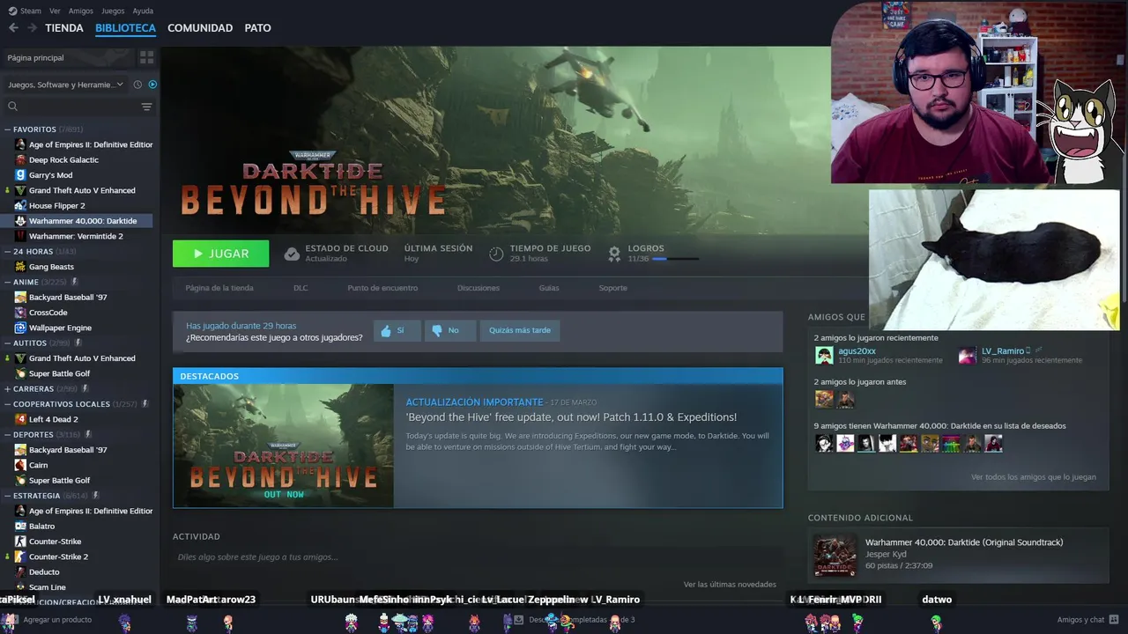
Task: Open advanced filters icon beside search
Action: [x=146, y=107]
